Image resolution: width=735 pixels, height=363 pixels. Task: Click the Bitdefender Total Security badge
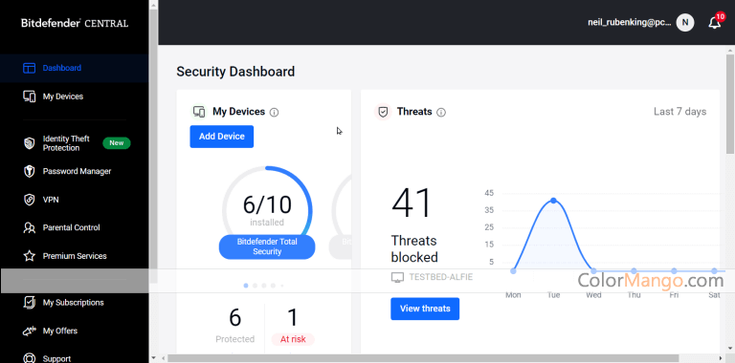pos(267,247)
